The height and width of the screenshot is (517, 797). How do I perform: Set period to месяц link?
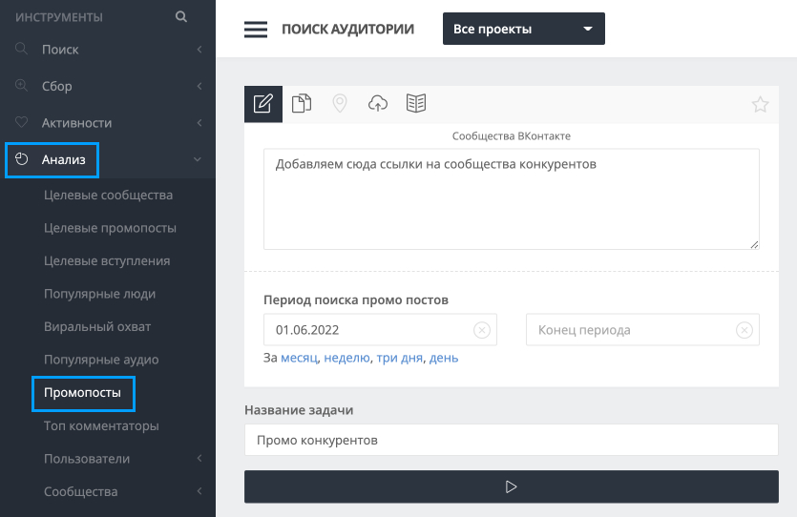click(299, 358)
